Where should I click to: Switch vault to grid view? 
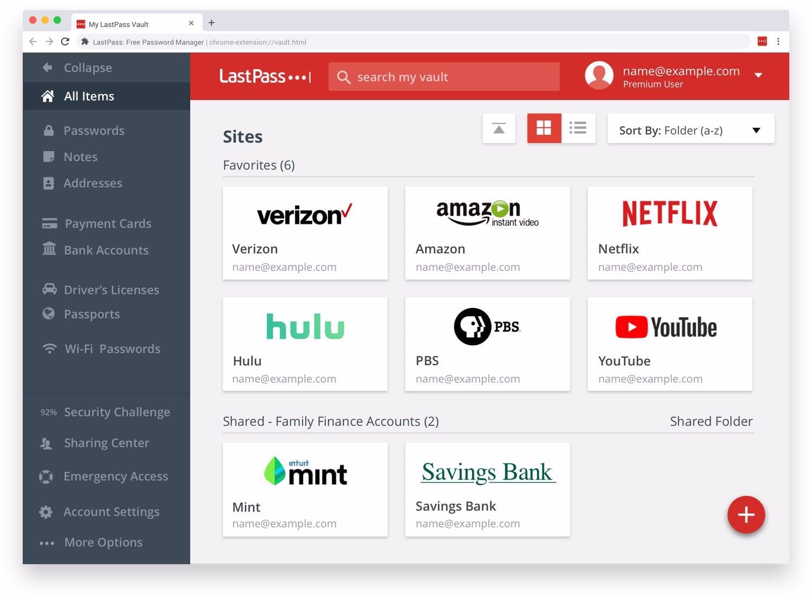point(543,128)
